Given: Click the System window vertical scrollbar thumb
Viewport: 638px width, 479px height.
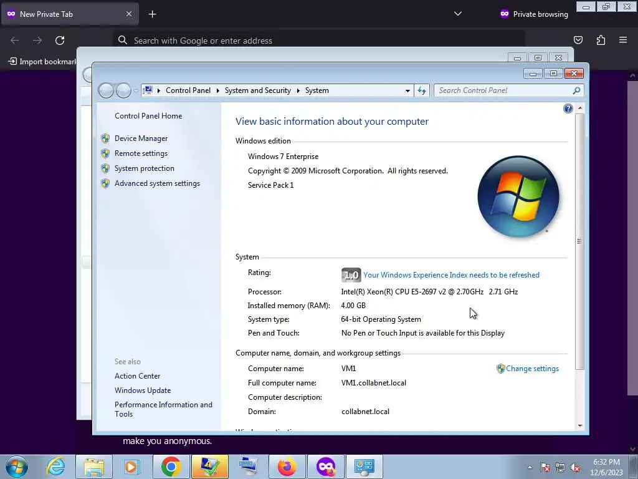Looking at the screenshot, I should [x=580, y=241].
